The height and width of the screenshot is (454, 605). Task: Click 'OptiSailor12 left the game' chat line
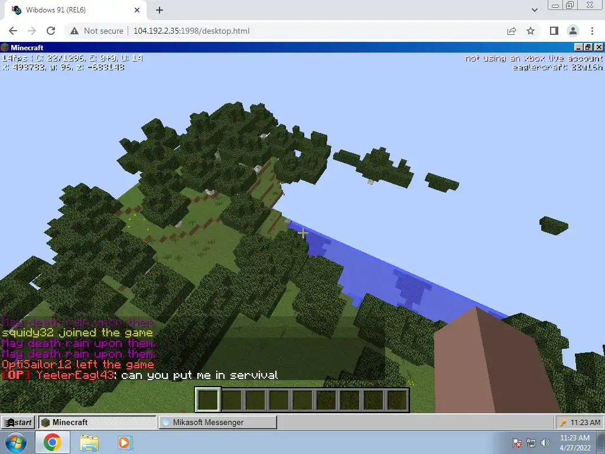78,365
